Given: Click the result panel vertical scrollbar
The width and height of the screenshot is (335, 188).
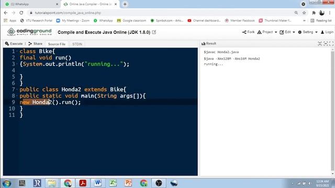Looking at the screenshot, I should click(x=332, y=111).
